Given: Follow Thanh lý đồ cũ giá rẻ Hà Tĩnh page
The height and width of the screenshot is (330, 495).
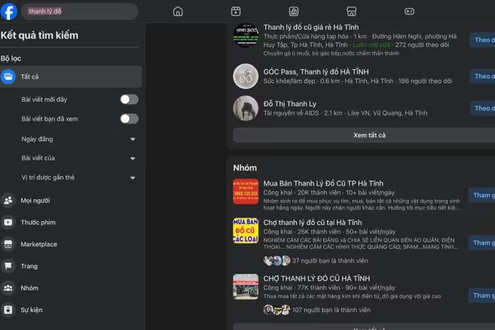Looking at the screenshot, I should pyautogui.click(x=483, y=40).
